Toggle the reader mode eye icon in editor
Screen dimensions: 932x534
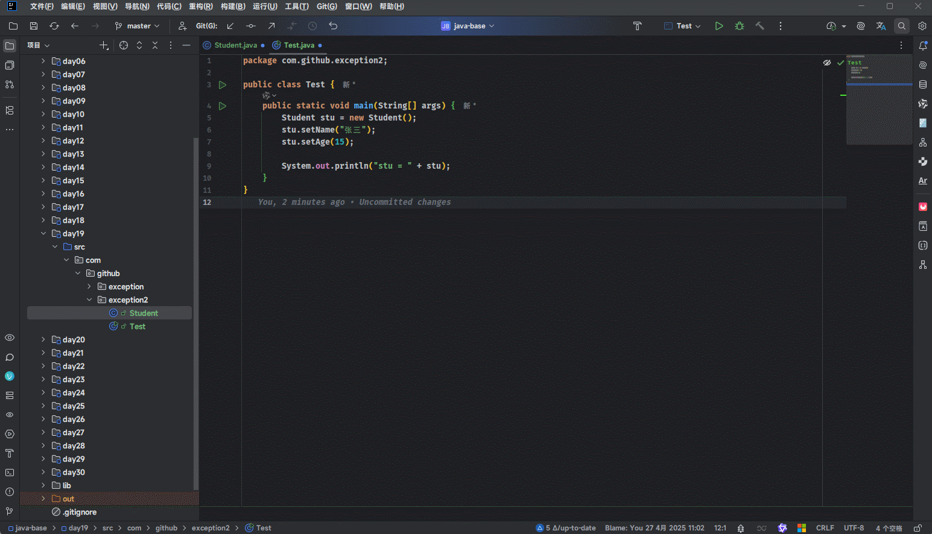(x=827, y=63)
